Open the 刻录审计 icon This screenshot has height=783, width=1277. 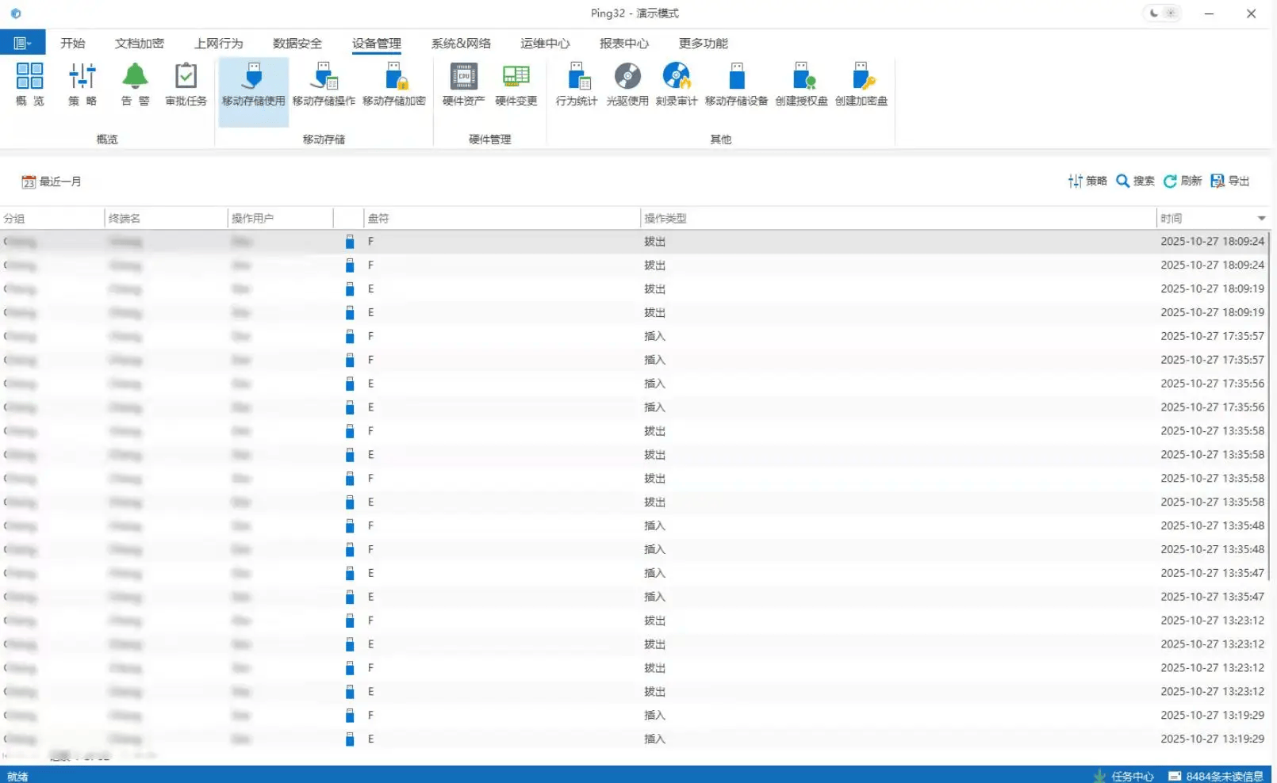pos(677,84)
